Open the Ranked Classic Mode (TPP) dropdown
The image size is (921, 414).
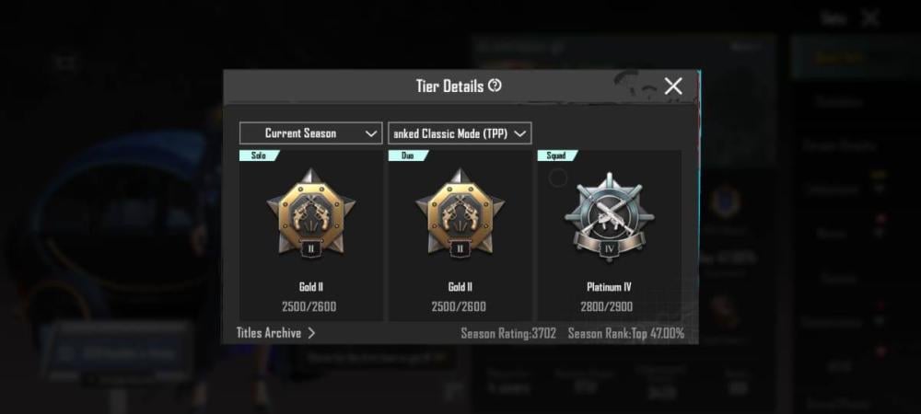460,133
